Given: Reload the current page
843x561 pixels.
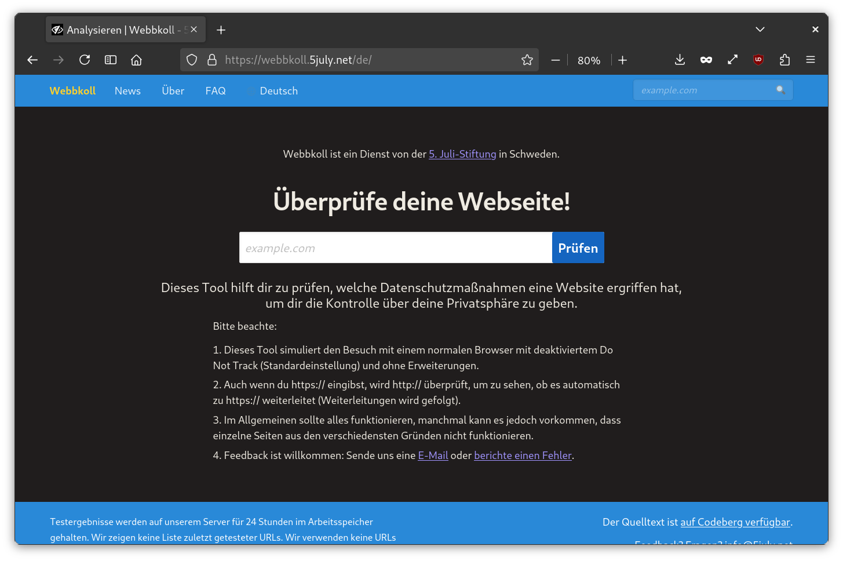Looking at the screenshot, I should pyautogui.click(x=85, y=60).
